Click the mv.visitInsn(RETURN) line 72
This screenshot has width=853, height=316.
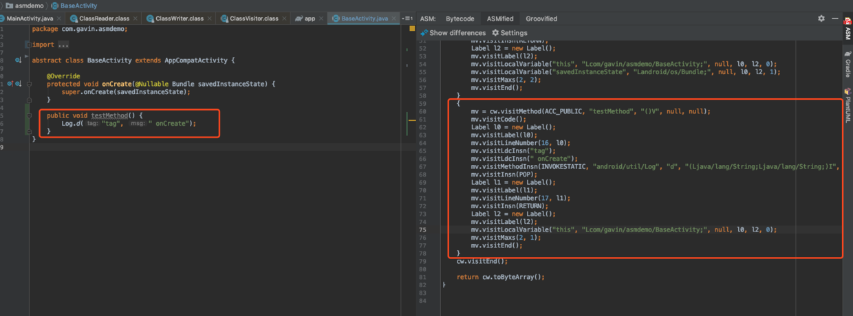click(509, 205)
